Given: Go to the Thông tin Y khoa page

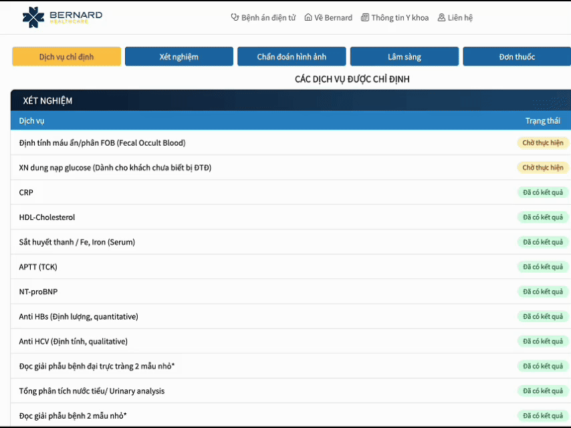Looking at the screenshot, I should 400,17.
